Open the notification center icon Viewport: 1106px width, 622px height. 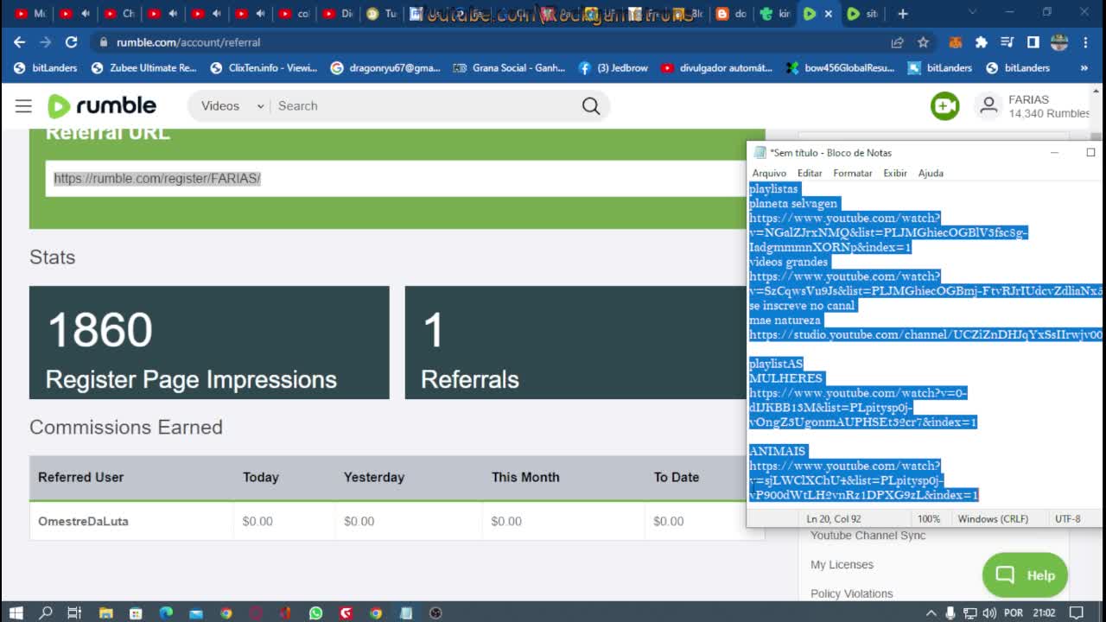click(x=1077, y=612)
